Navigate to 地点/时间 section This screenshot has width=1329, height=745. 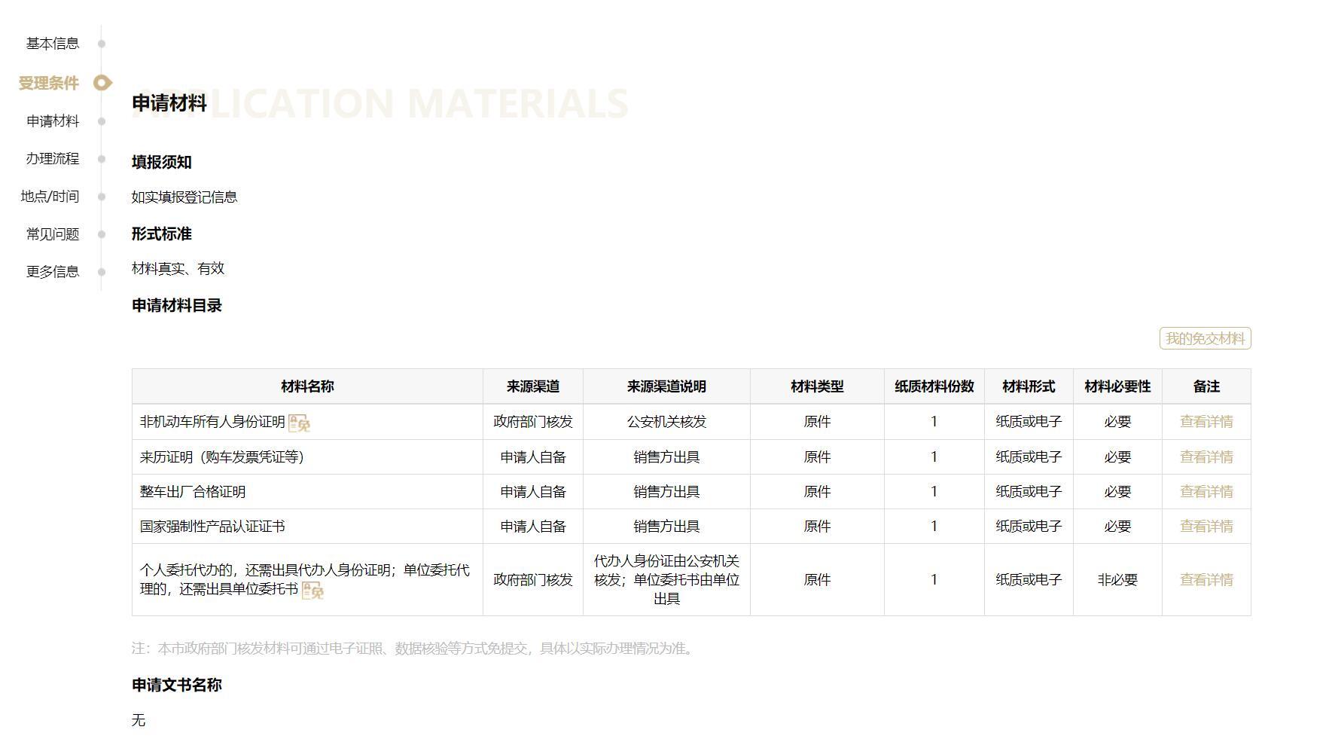pyautogui.click(x=50, y=196)
